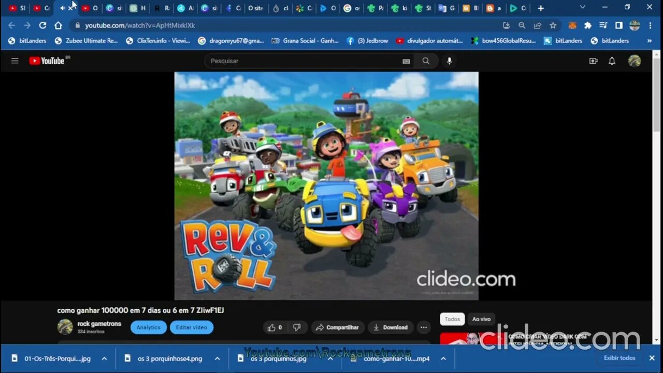The height and width of the screenshot is (373, 663).
Task: Open the on-screen keyboard in search box
Action: [406, 61]
